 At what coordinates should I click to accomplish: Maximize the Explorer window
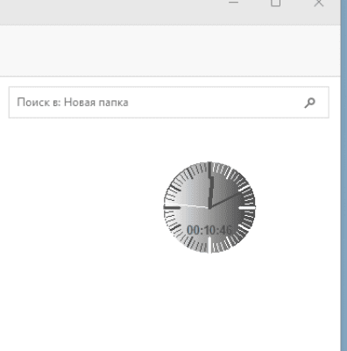click(x=275, y=3)
